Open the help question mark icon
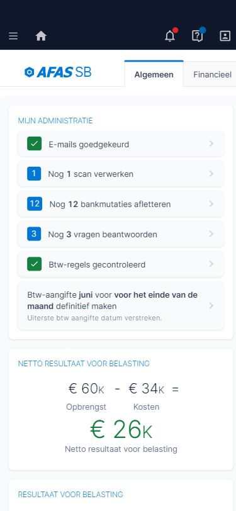Image resolution: width=236 pixels, height=511 pixels. point(197,36)
